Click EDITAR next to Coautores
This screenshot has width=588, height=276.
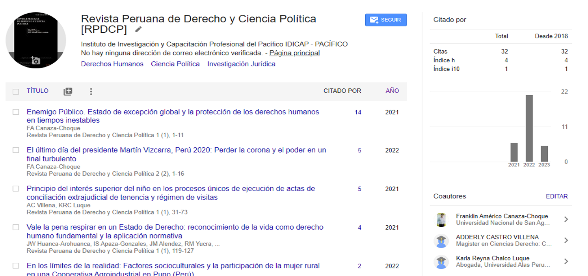click(x=557, y=197)
